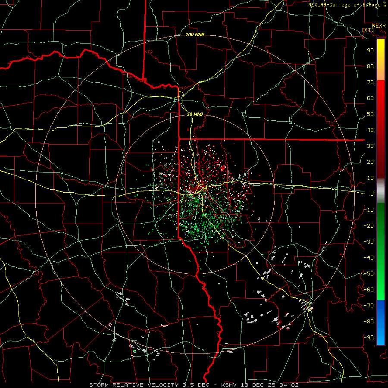Select the -30 knot scale label

click(369, 242)
